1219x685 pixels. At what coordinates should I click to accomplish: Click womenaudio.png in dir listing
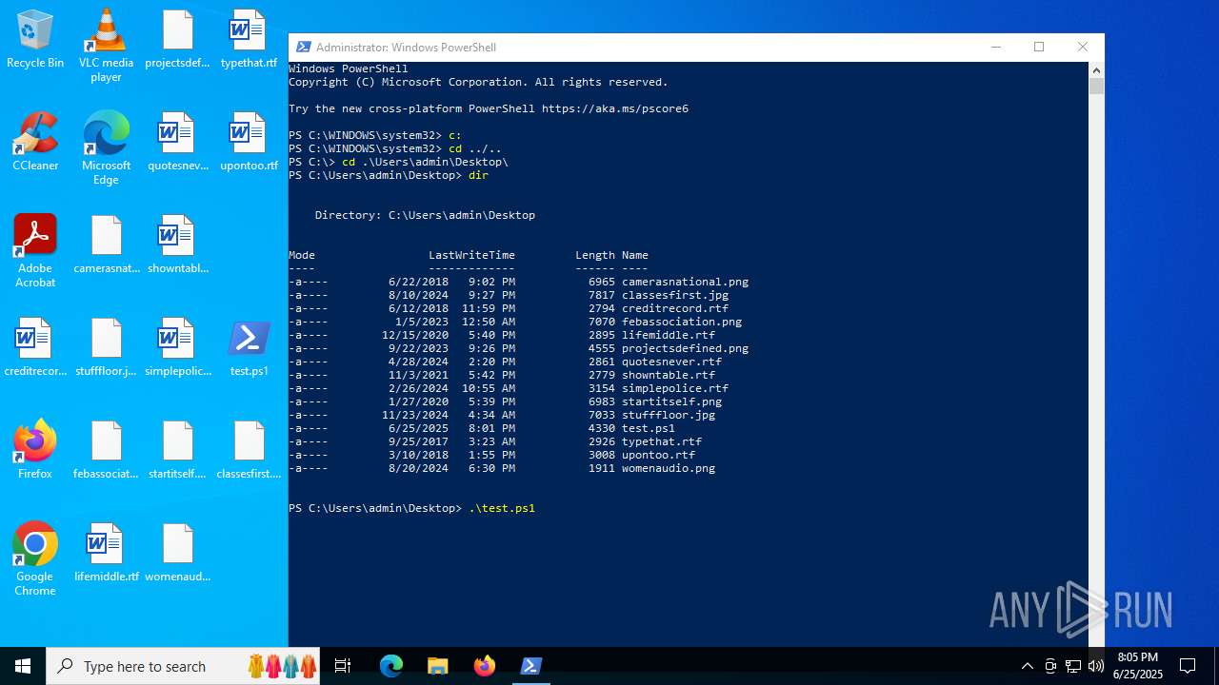pyautogui.click(x=669, y=468)
